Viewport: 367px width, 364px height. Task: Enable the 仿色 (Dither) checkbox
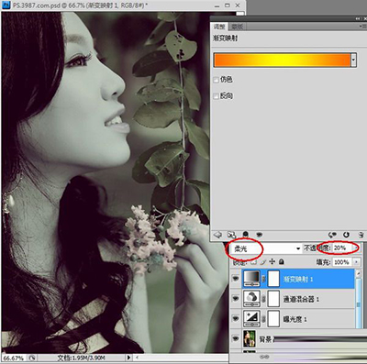coord(216,80)
